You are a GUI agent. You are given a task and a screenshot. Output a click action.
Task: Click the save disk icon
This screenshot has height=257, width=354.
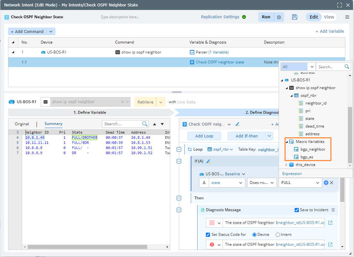tap(295, 17)
